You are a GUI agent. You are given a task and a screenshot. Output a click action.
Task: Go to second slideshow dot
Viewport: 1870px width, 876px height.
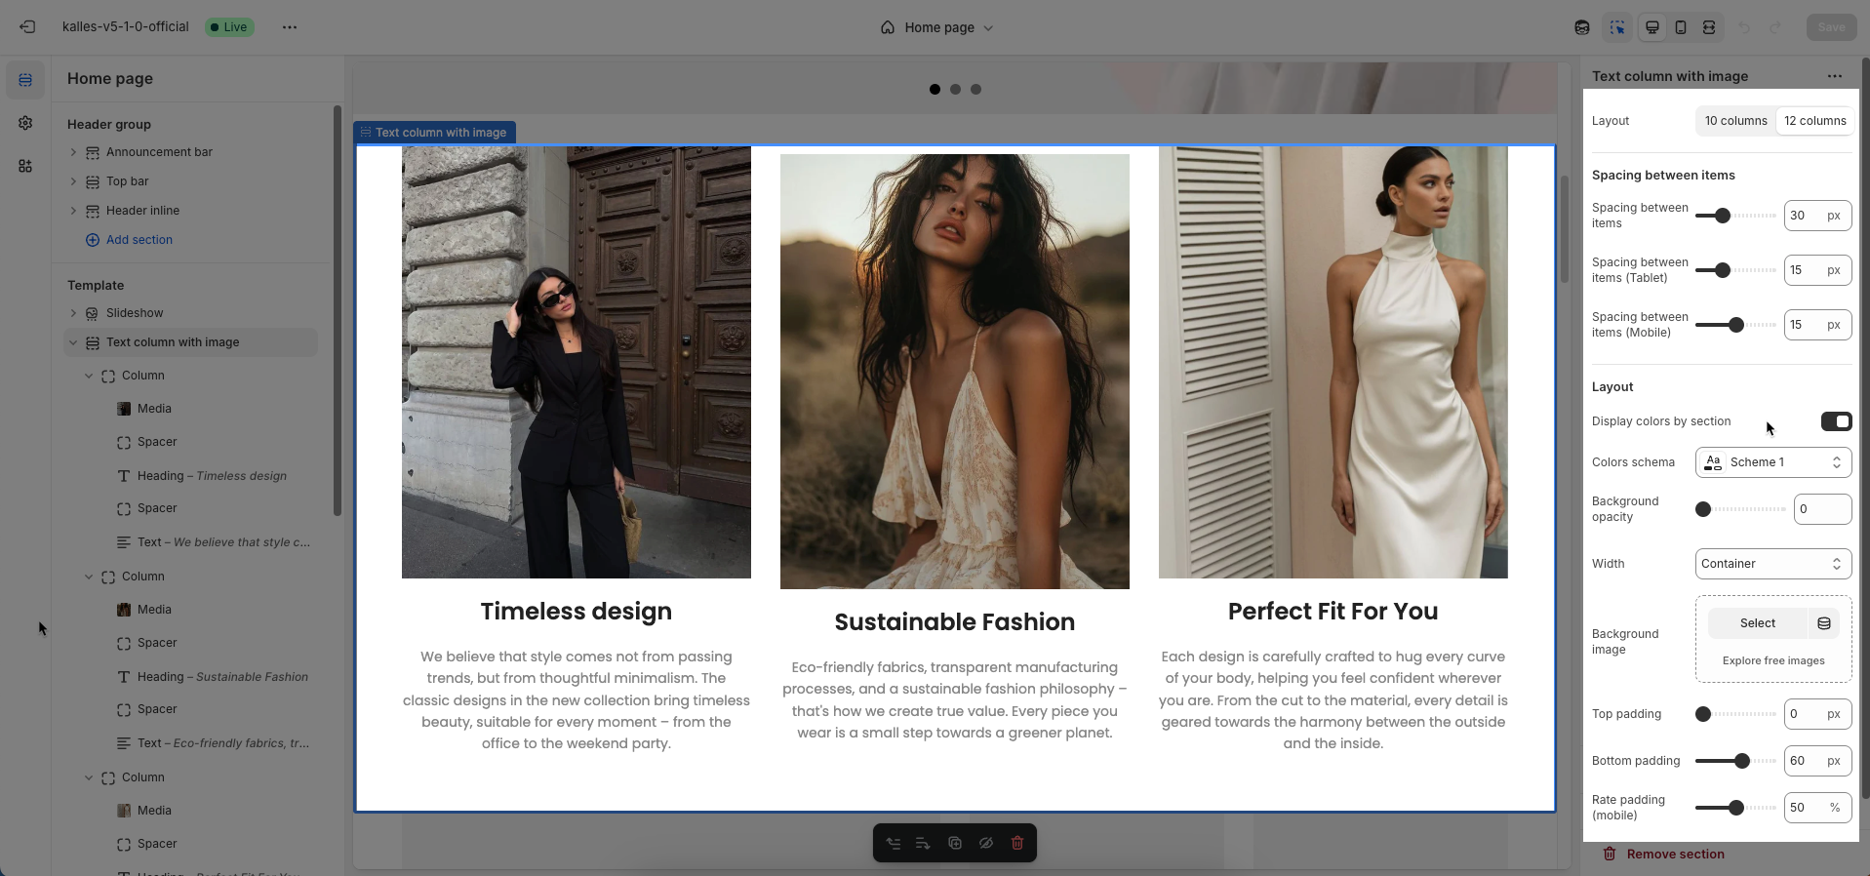pyautogui.click(x=955, y=89)
